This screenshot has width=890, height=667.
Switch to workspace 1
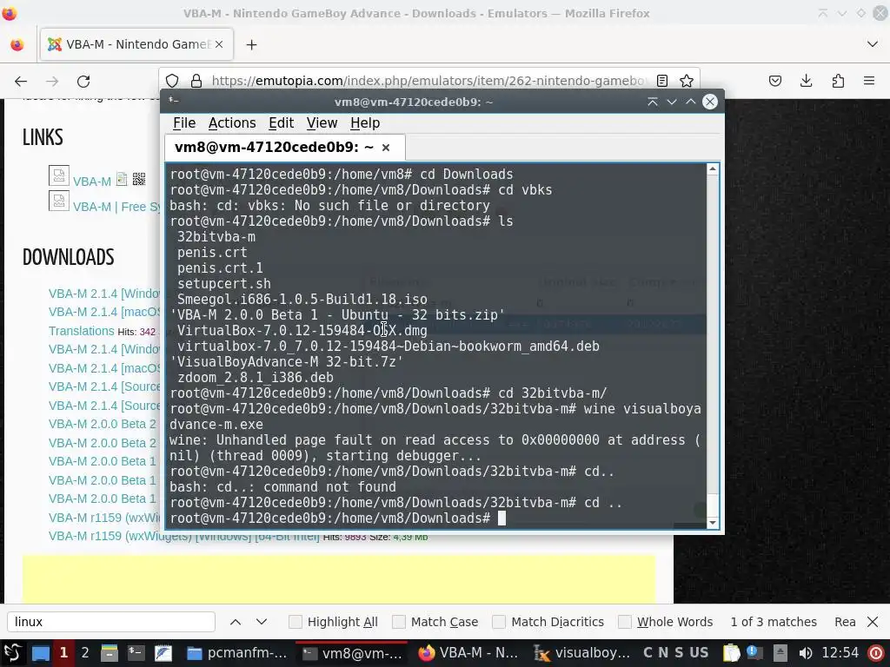click(x=63, y=653)
